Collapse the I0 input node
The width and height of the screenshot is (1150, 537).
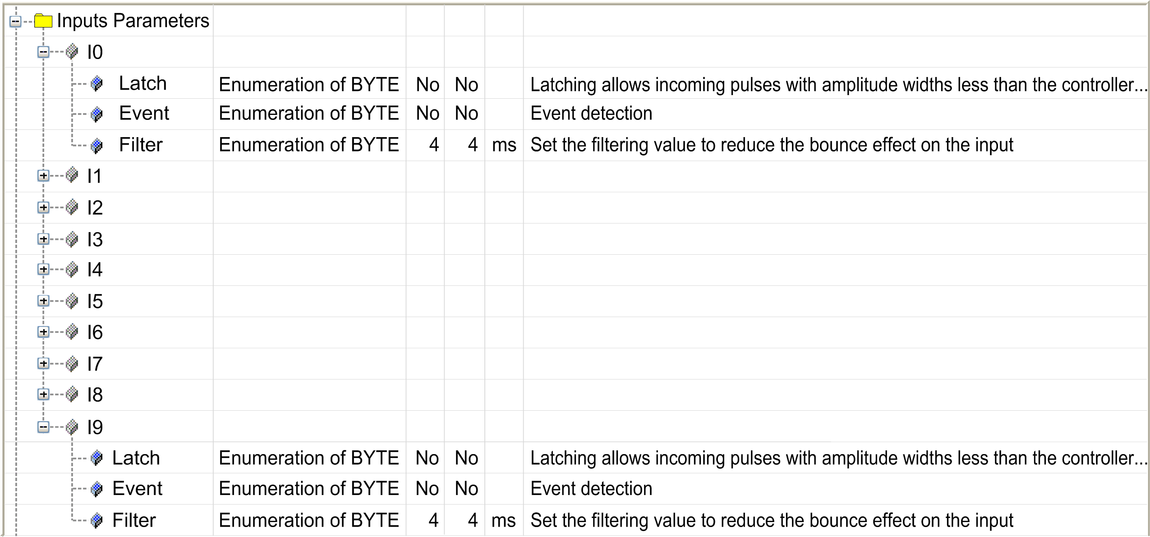click(43, 52)
